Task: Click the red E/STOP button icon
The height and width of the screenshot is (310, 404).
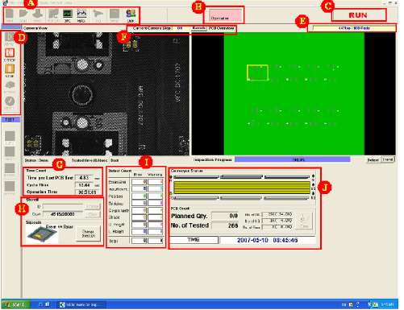Action: tap(10, 52)
